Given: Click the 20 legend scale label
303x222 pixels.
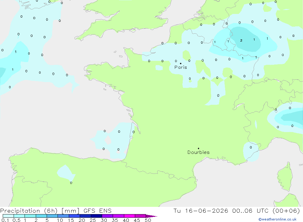Looking at the screenshot, I should [x=82, y=220].
